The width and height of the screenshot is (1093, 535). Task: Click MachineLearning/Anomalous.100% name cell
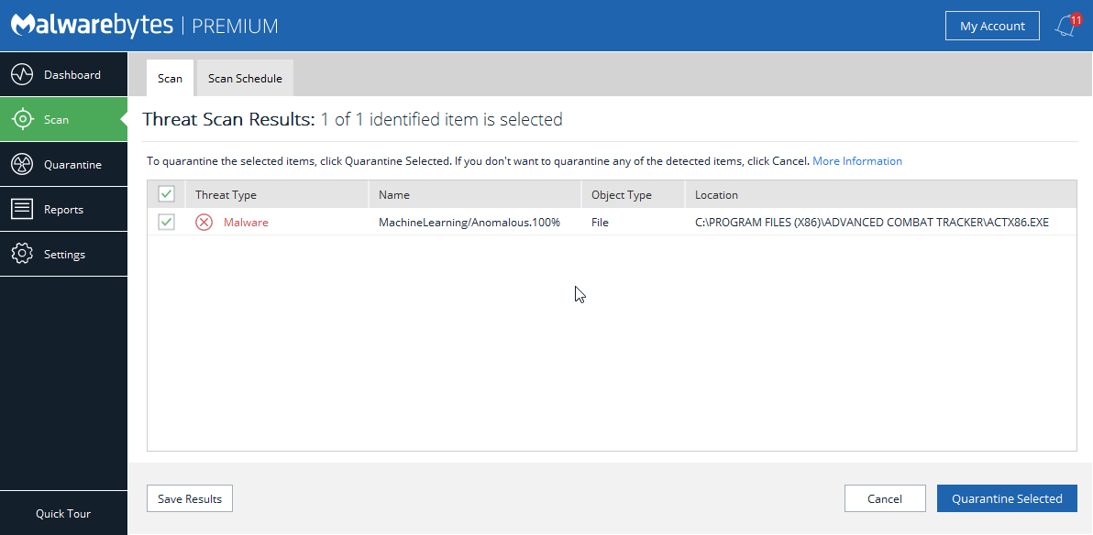(x=469, y=223)
